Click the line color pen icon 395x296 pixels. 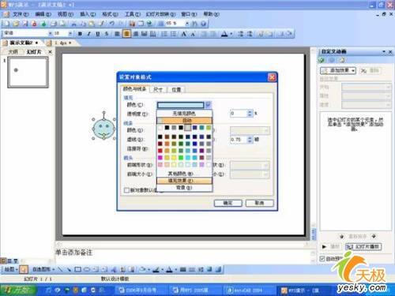(x=156, y=269)
